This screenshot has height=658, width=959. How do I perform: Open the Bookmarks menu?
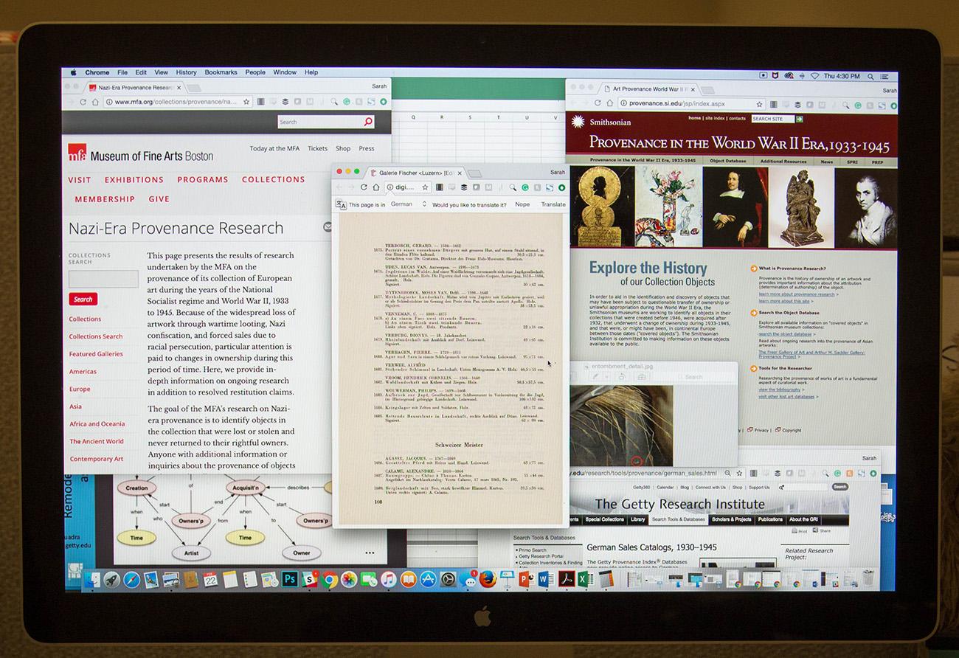pyautogui.click(x=221, y=72)
